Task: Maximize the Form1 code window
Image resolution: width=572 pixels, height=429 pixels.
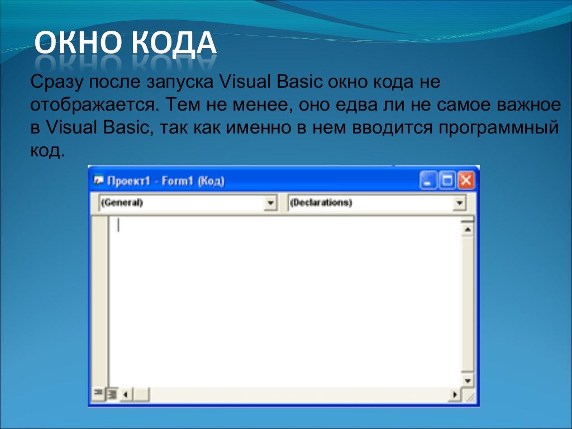Action: [447, 180]
